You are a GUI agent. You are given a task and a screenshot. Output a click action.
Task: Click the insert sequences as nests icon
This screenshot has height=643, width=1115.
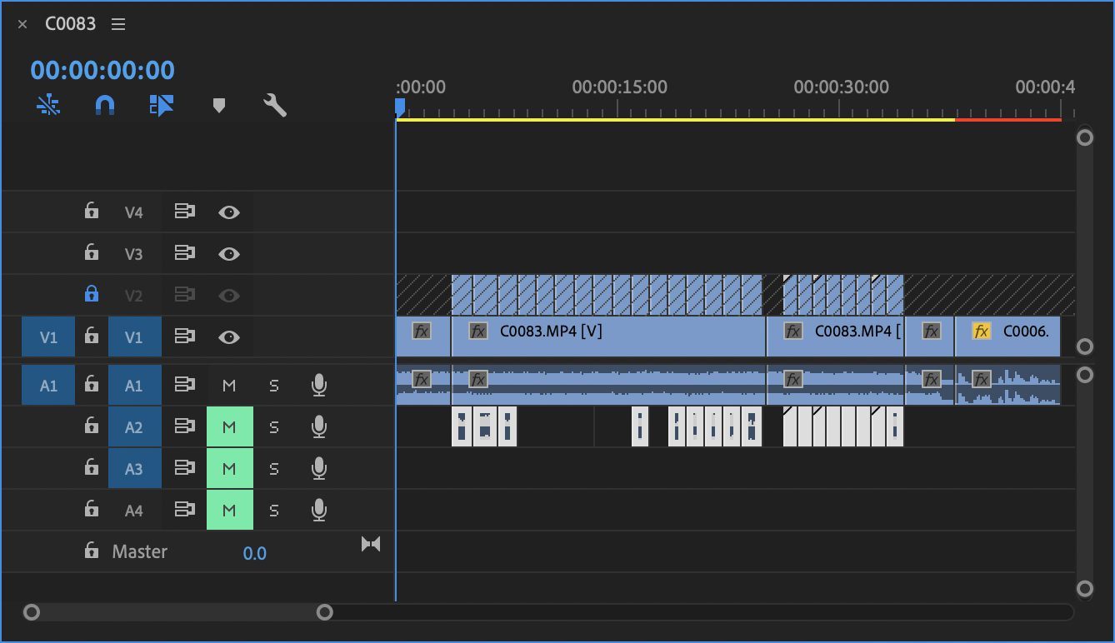(48, 105)
